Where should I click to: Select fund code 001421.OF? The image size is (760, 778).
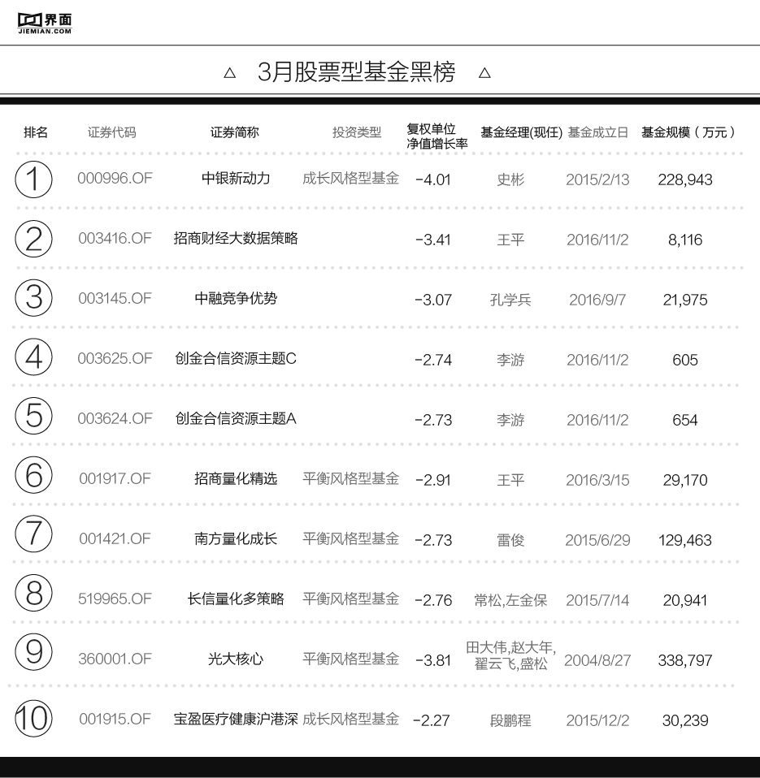tap(115, 538)
